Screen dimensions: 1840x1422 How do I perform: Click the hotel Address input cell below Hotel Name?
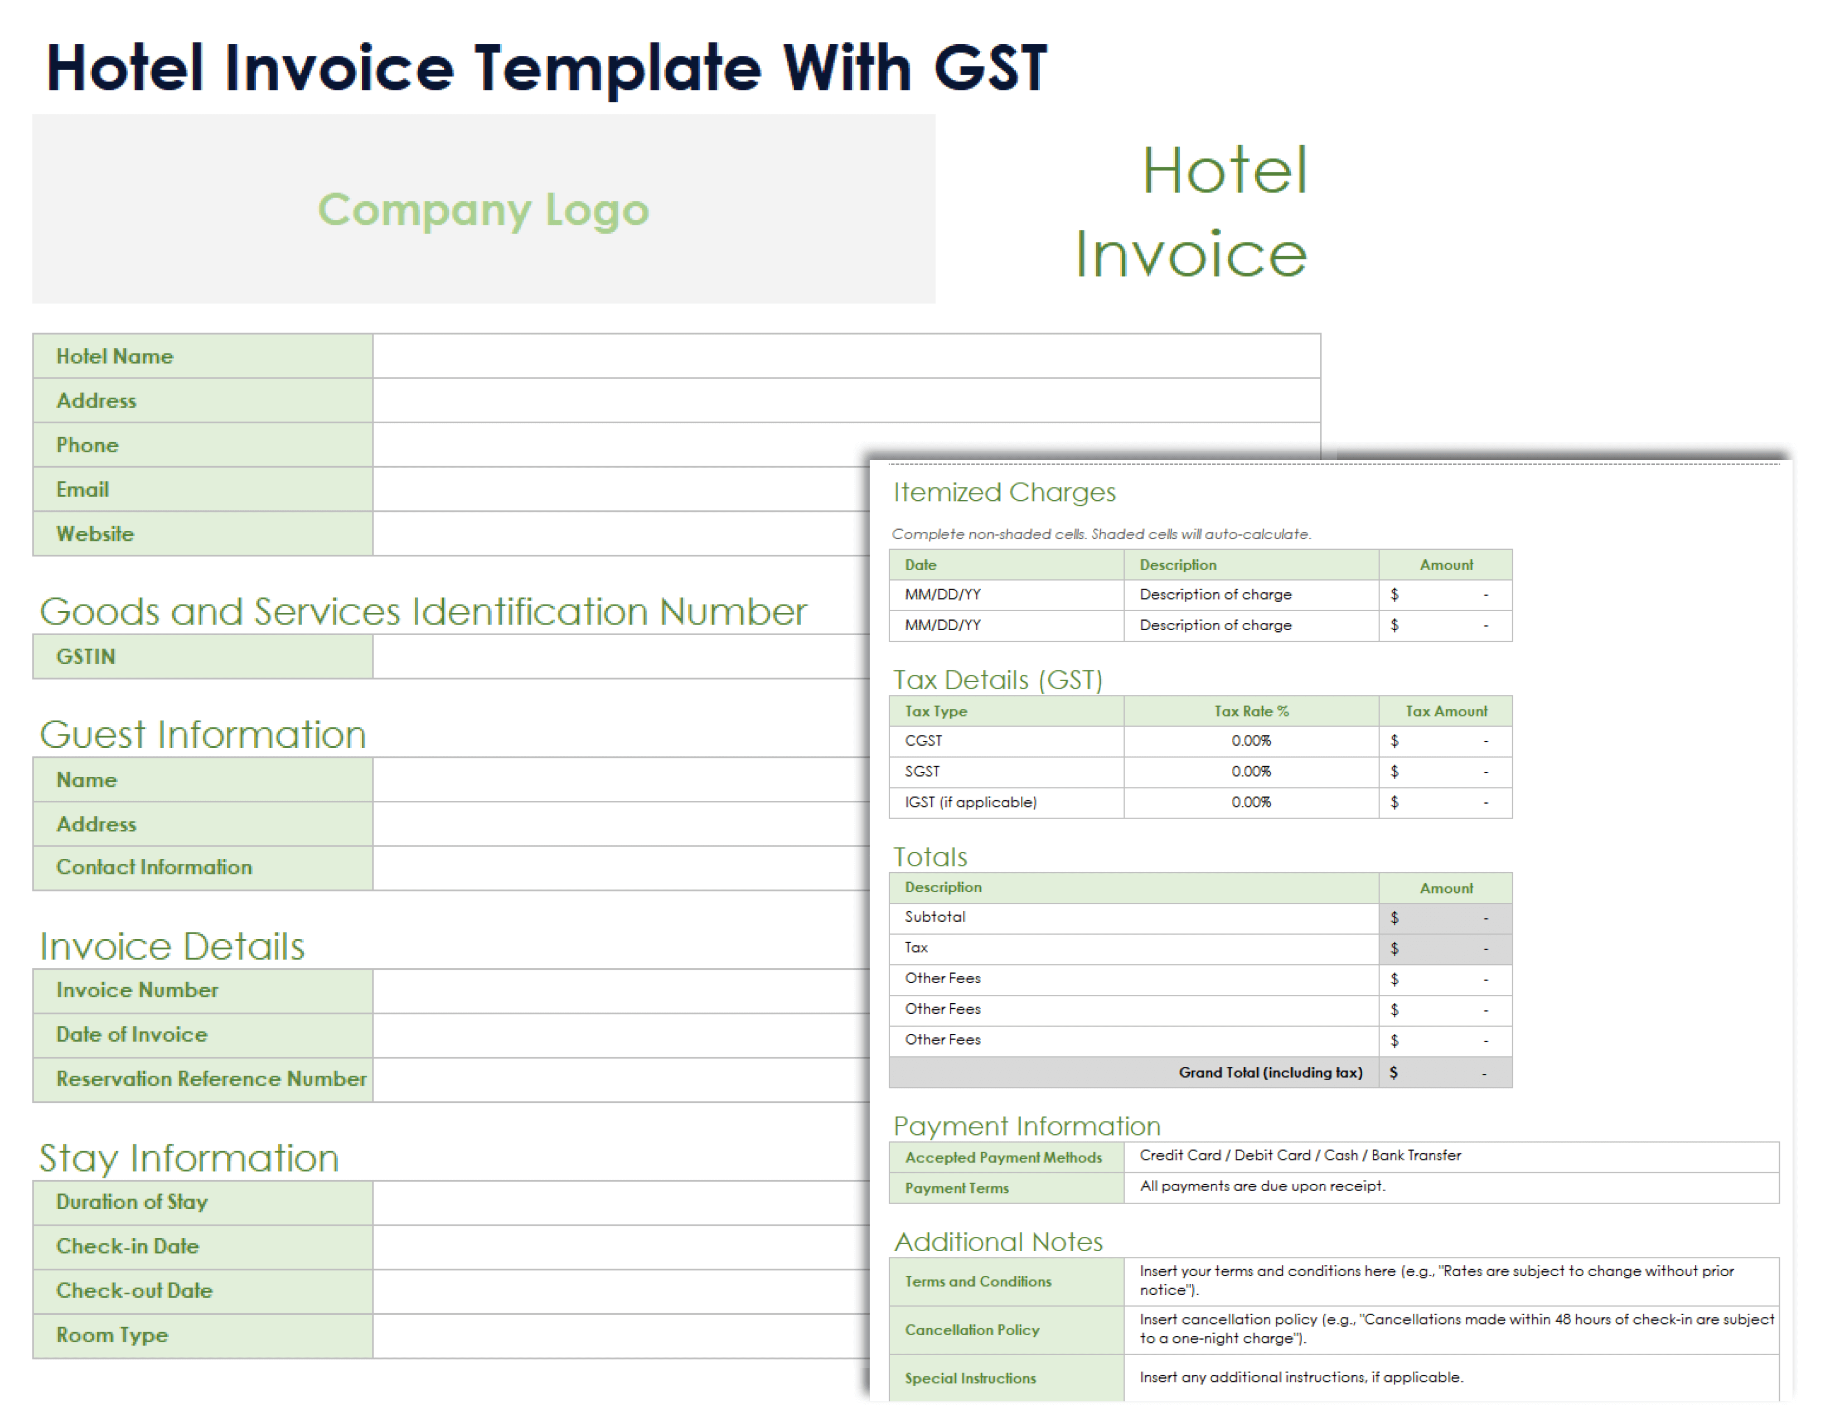(x=846, y=401)
